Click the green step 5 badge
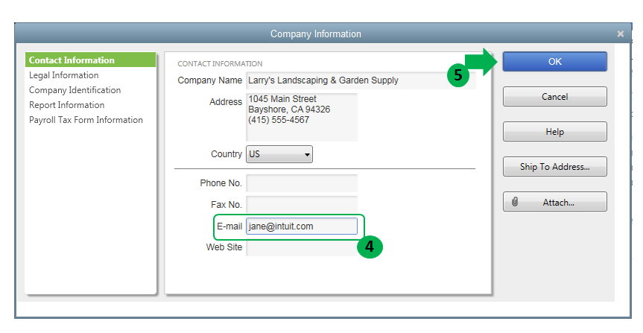 459,74
